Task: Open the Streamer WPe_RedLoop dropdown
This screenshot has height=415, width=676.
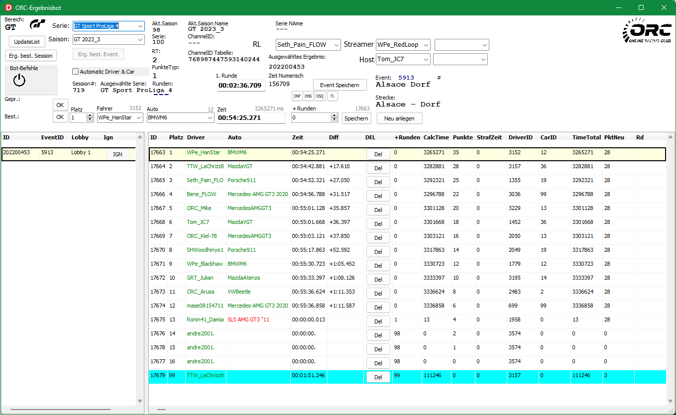Action: (426, 45)
